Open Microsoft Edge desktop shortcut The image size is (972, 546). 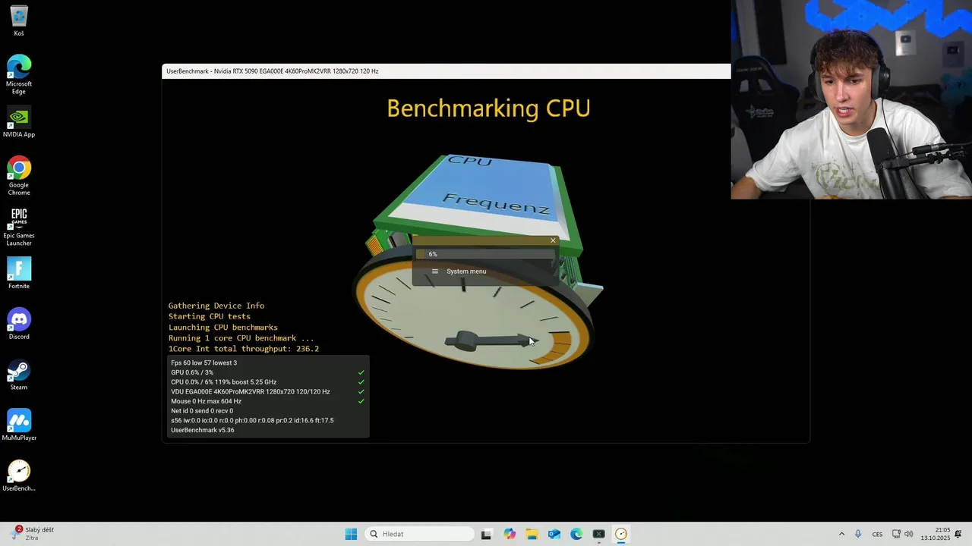pos(19,74)
